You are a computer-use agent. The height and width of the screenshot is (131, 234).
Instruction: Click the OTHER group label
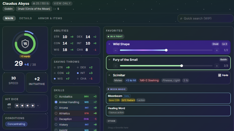click(x=111, y=121)
